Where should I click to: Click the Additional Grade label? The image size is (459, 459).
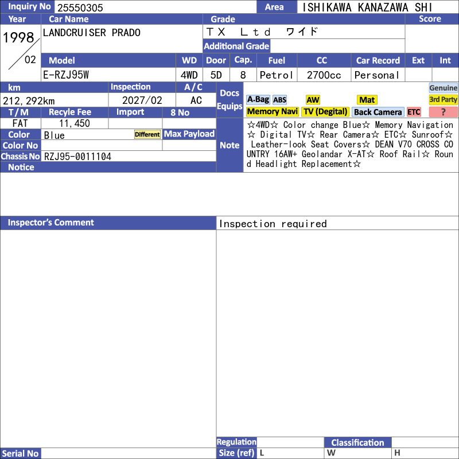(236, 46)
